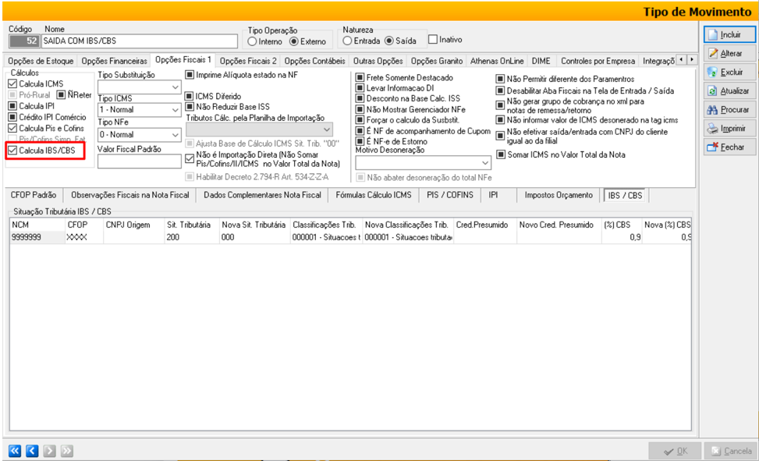The image size is (759, 461).
Task: Go to previous record navigation arrow
Action: coord(32,450)
